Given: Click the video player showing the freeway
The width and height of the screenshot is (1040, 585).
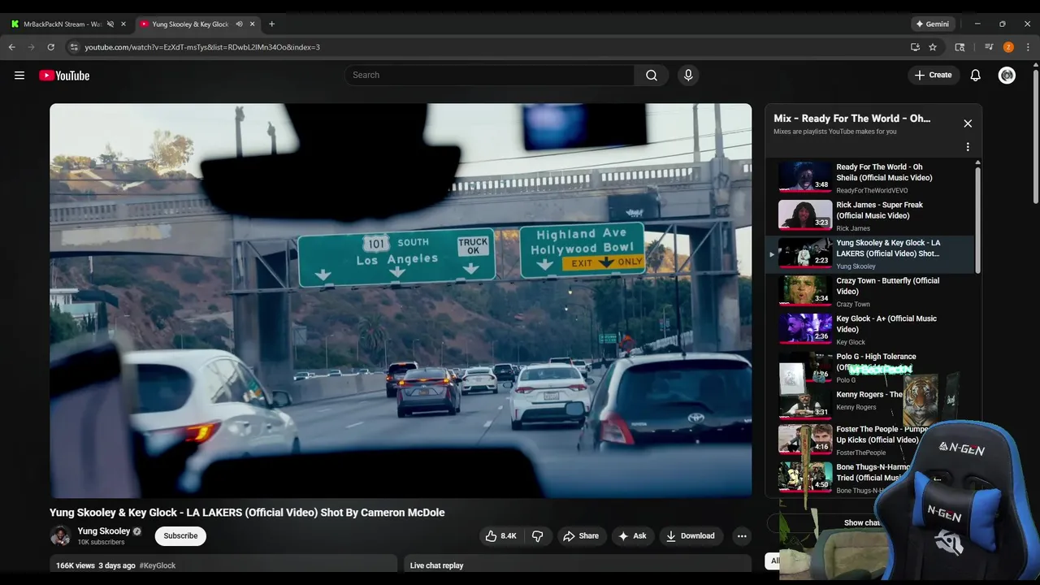Looking at the screenshot, I should 401,301.
